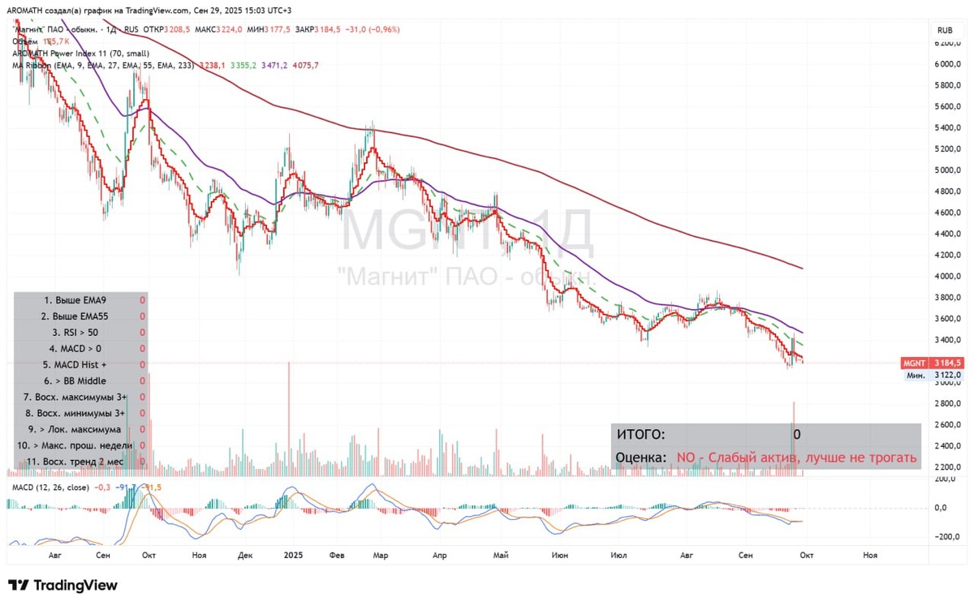
Task: Click the Май time axis label
Action: click(x=501, y=556)
